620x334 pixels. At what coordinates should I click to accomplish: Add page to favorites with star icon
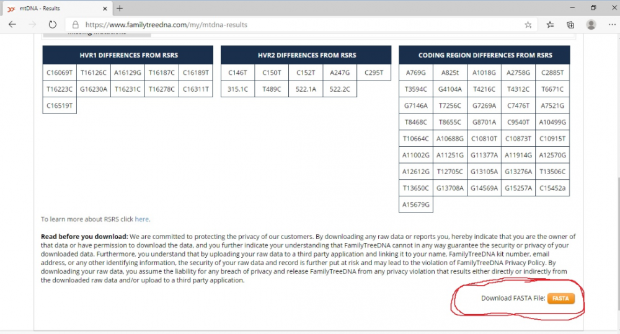tap(528, 25)
